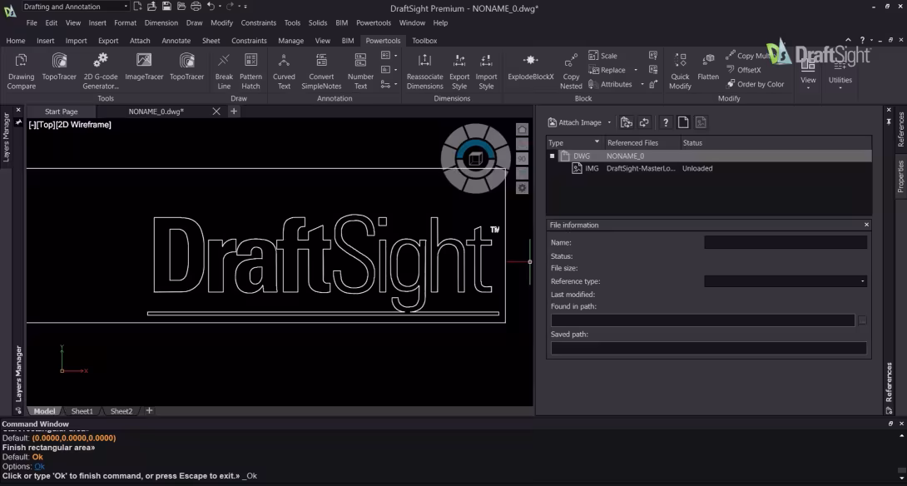Open the Layers Manager side tab at top left
The width and height of the screenshot is (907, 486).
tap(7, 137)
